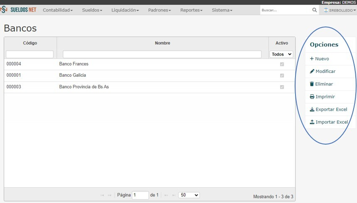Open the Sistema menu

tap(222, 10)
